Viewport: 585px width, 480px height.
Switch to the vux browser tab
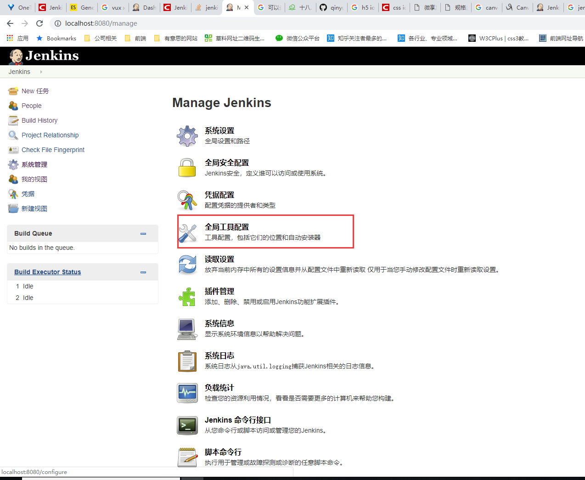(113, 7)
